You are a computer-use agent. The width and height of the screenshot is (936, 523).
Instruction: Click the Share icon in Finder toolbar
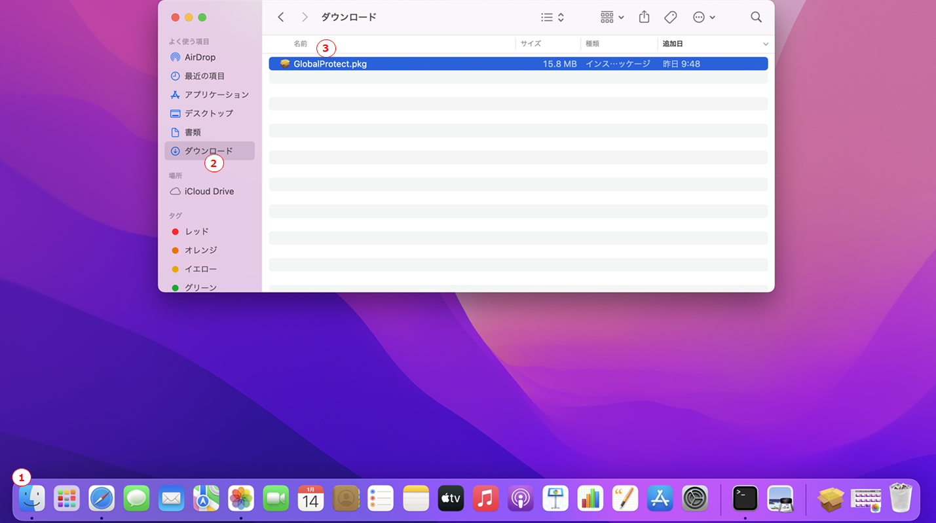tap(644, 17)
